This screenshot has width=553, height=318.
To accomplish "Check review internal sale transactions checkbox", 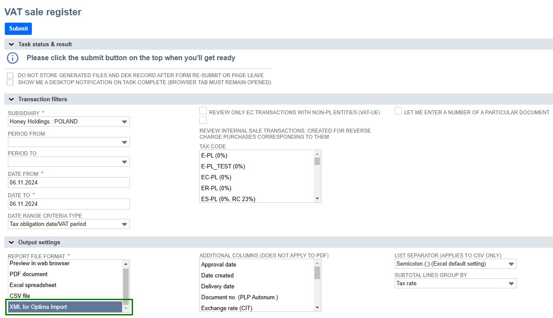I will 203,120.
